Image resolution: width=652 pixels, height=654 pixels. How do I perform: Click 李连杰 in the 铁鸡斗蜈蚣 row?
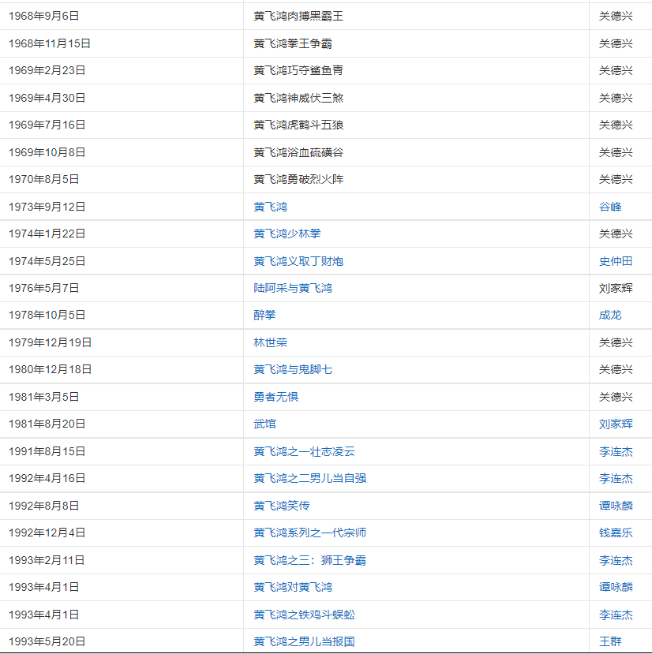(616, 615)
